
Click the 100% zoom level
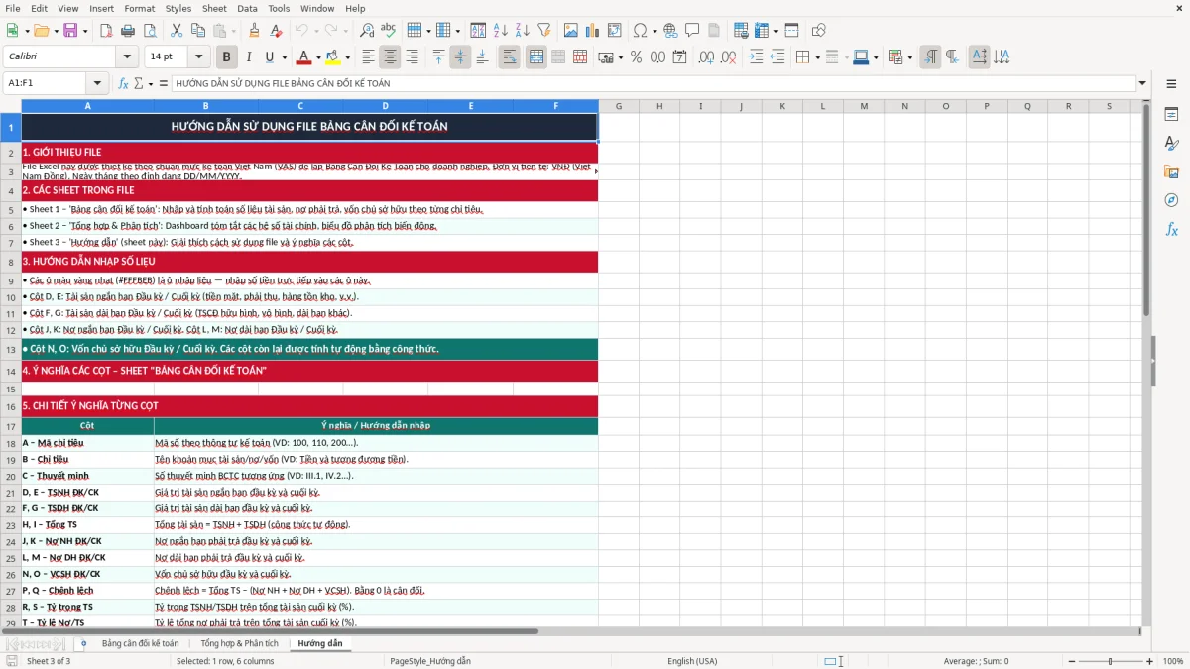click(x=1173, y=661)
